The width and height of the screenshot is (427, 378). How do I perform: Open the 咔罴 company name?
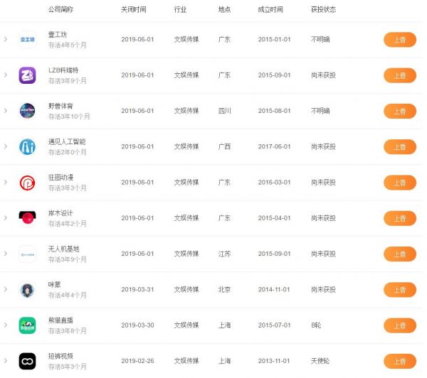point(55,284)
